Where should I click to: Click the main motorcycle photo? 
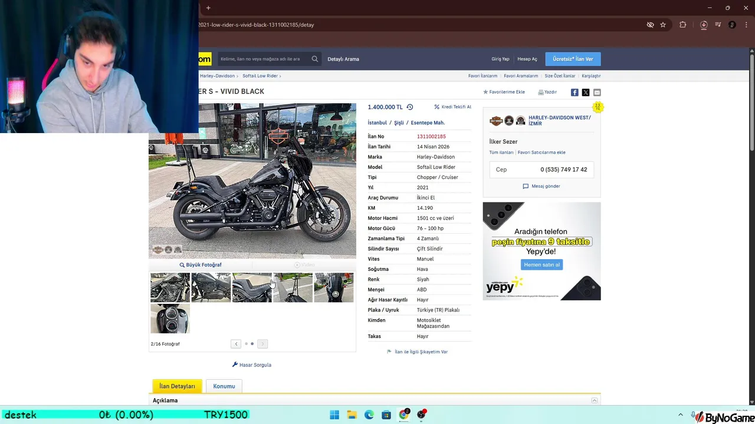point(252,181)
